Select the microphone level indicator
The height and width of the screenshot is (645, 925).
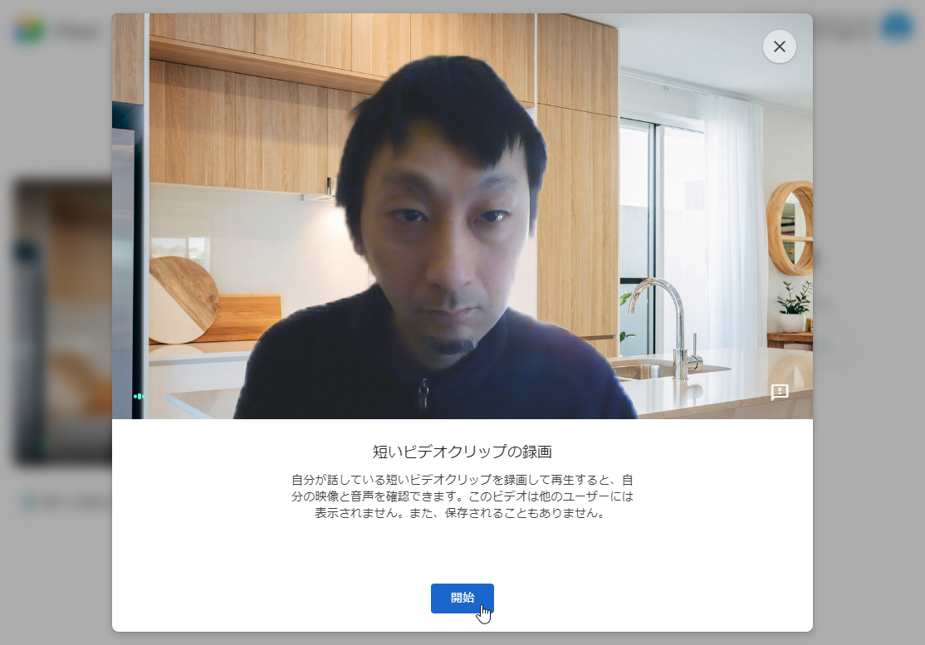[x=139, y=396]
